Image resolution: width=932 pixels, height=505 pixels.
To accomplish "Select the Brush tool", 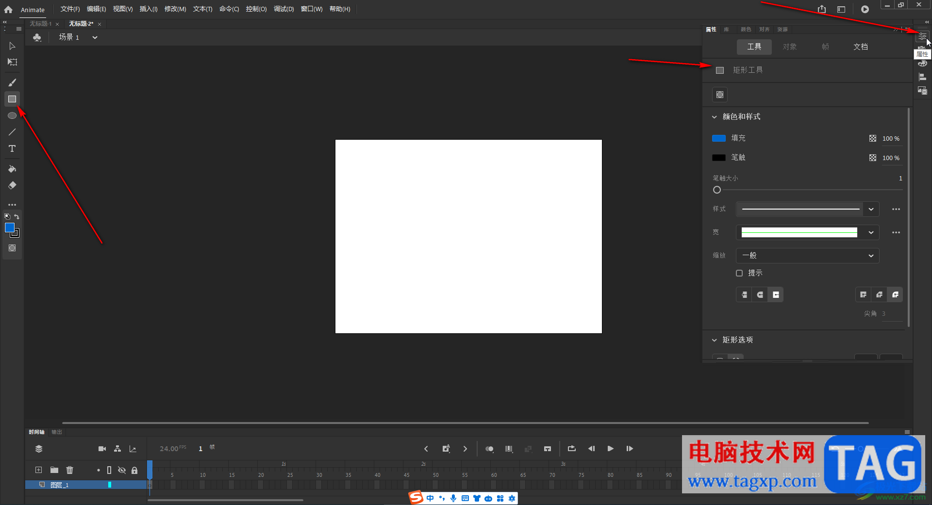I will [x=12, y=82].
